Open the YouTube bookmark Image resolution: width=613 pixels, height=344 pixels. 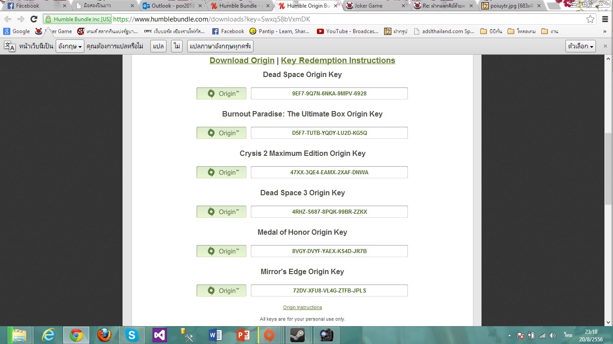[347, 31]
